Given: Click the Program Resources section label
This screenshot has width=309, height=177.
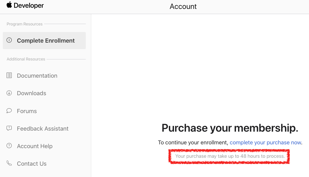Looking at the screenshot, I should 25,24.
